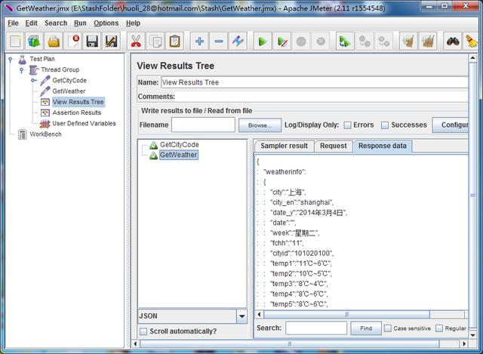Select the WorkBench node icon
The width and height of the screenshot is (483, 354).
[x=22, y=134]
